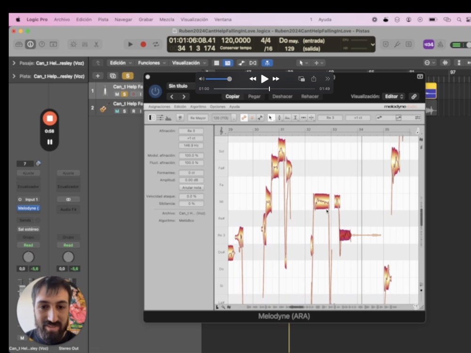
Task: Solo track 1 Can_t Help
Action: (x=124, y=94)
